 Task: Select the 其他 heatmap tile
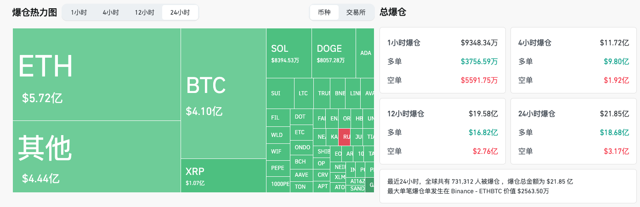pos(96,156)
